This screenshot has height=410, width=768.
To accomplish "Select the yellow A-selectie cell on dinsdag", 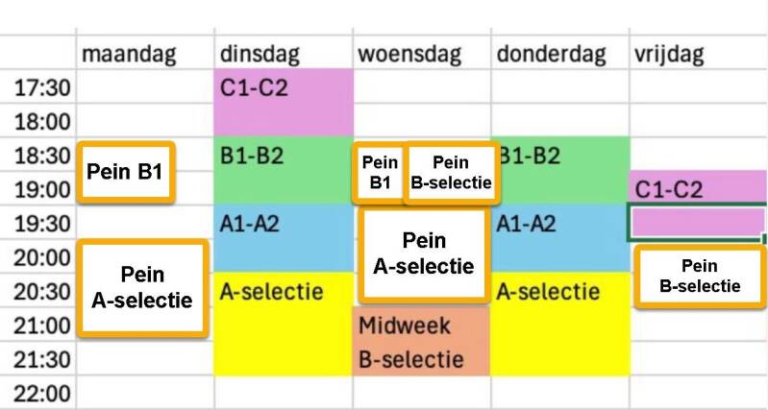I will click(283, 323).
